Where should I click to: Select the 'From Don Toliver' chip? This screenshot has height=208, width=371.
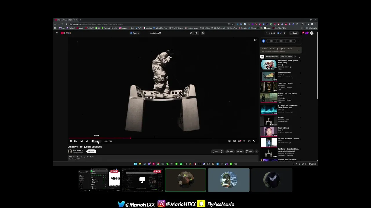coord(286,57)
